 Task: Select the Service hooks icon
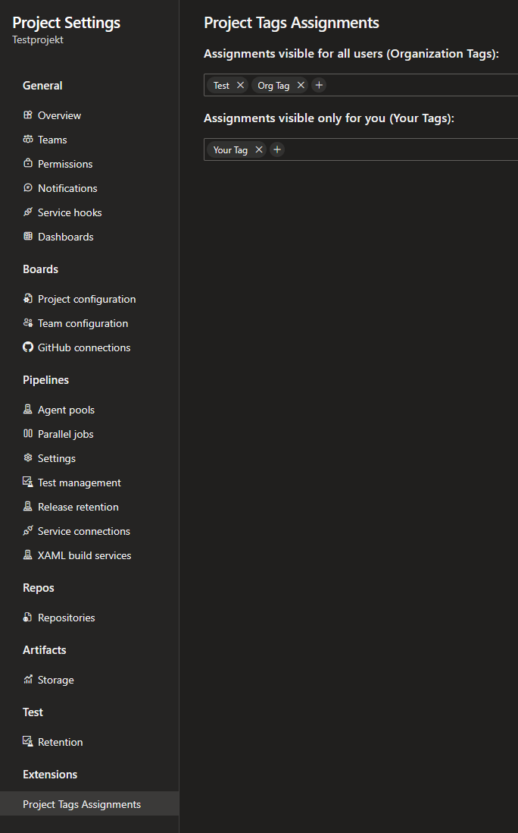coord(28,212)
